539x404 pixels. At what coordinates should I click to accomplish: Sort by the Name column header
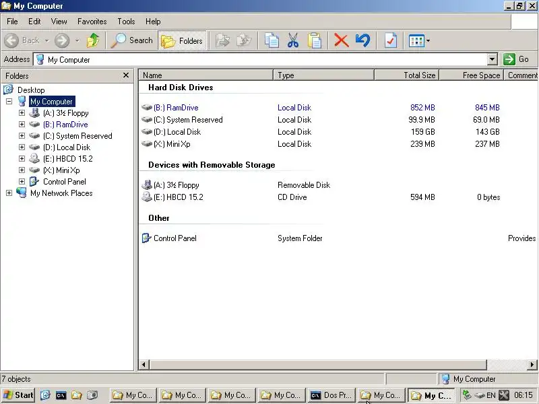[x=206, y=75]
